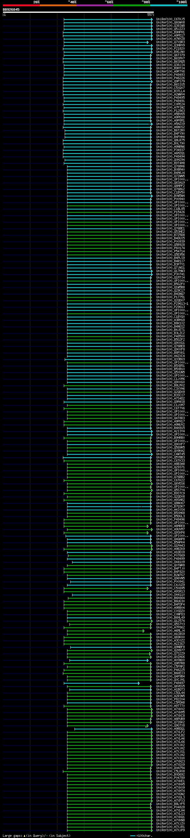This screenshot has height=838, width=190.
Task: Open hit UniRef100_A9PE17
Action: coord(170,35)
